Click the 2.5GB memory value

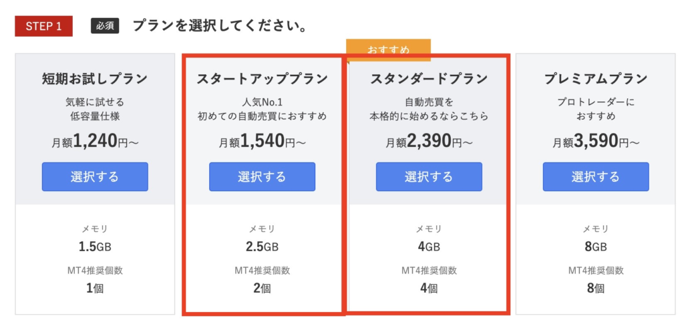(262, 247)
